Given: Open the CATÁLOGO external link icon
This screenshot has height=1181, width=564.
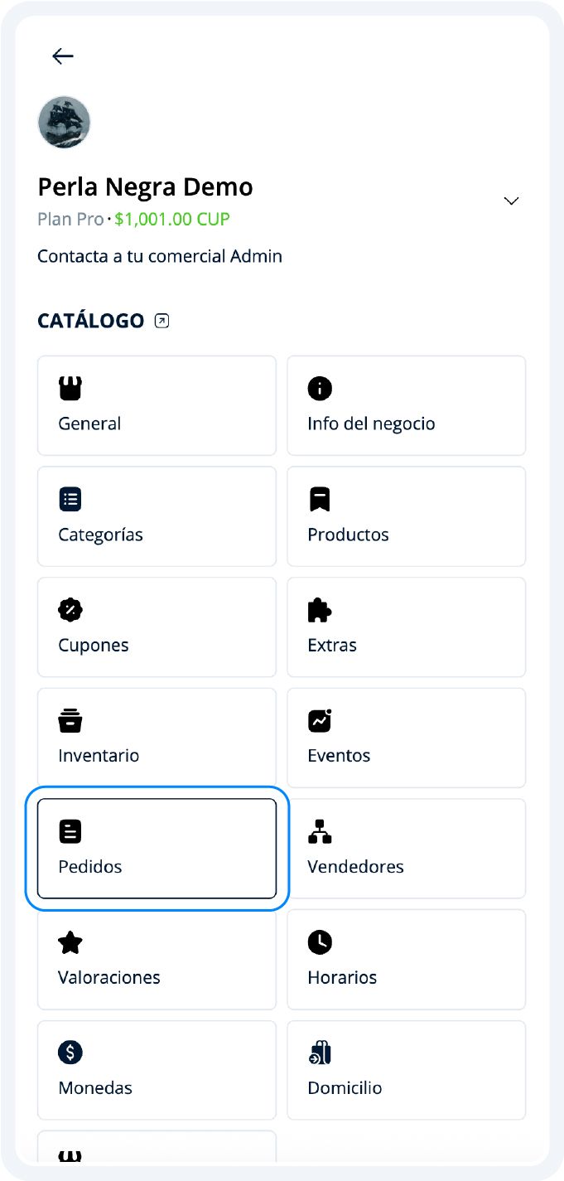Looking at the screenshot, I should pyautogui.click(x=161, y=320).
